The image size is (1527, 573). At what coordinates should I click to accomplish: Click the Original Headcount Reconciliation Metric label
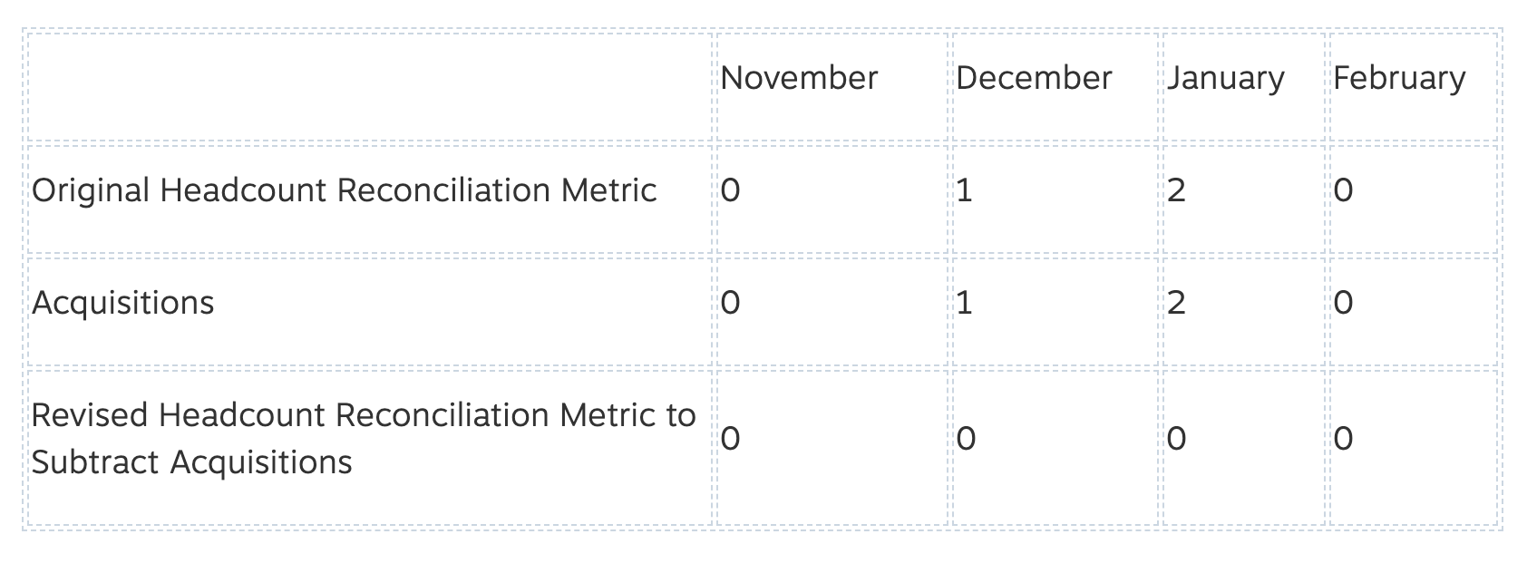345,190
